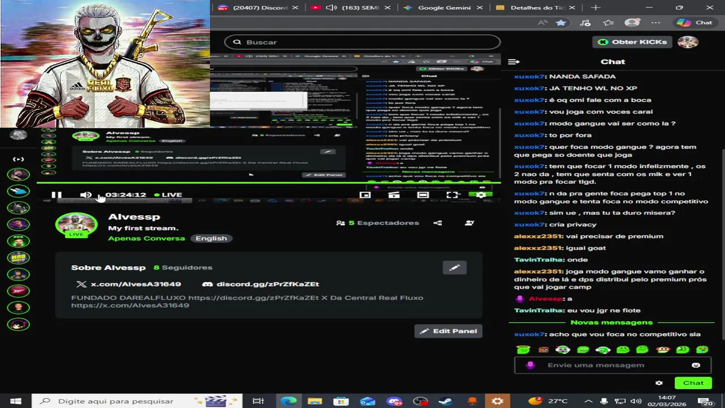Viewport: 725px width, 408px height.
Task: Click alexxz2351 in 'igual goat' message
Action: (x=538, y=248)
